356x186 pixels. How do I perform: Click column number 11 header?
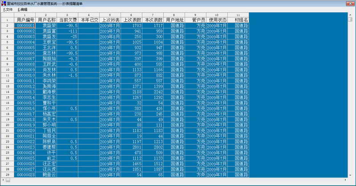[x=238, y=15]
